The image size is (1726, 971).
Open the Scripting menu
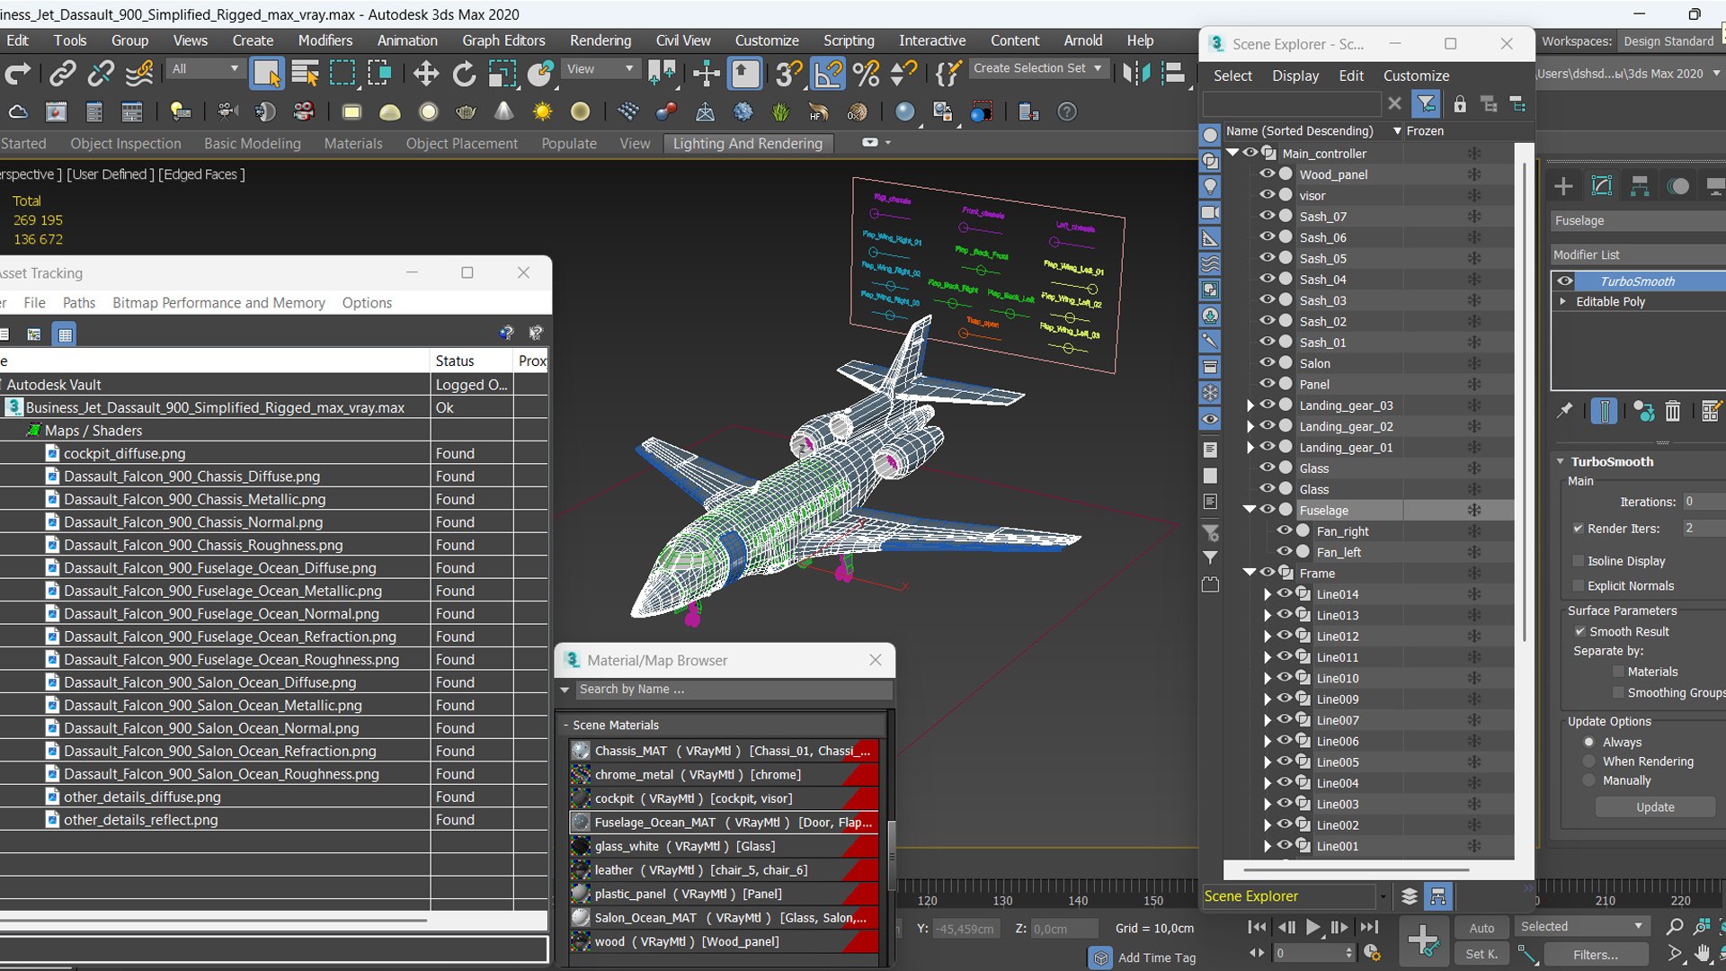pos(849,40)
